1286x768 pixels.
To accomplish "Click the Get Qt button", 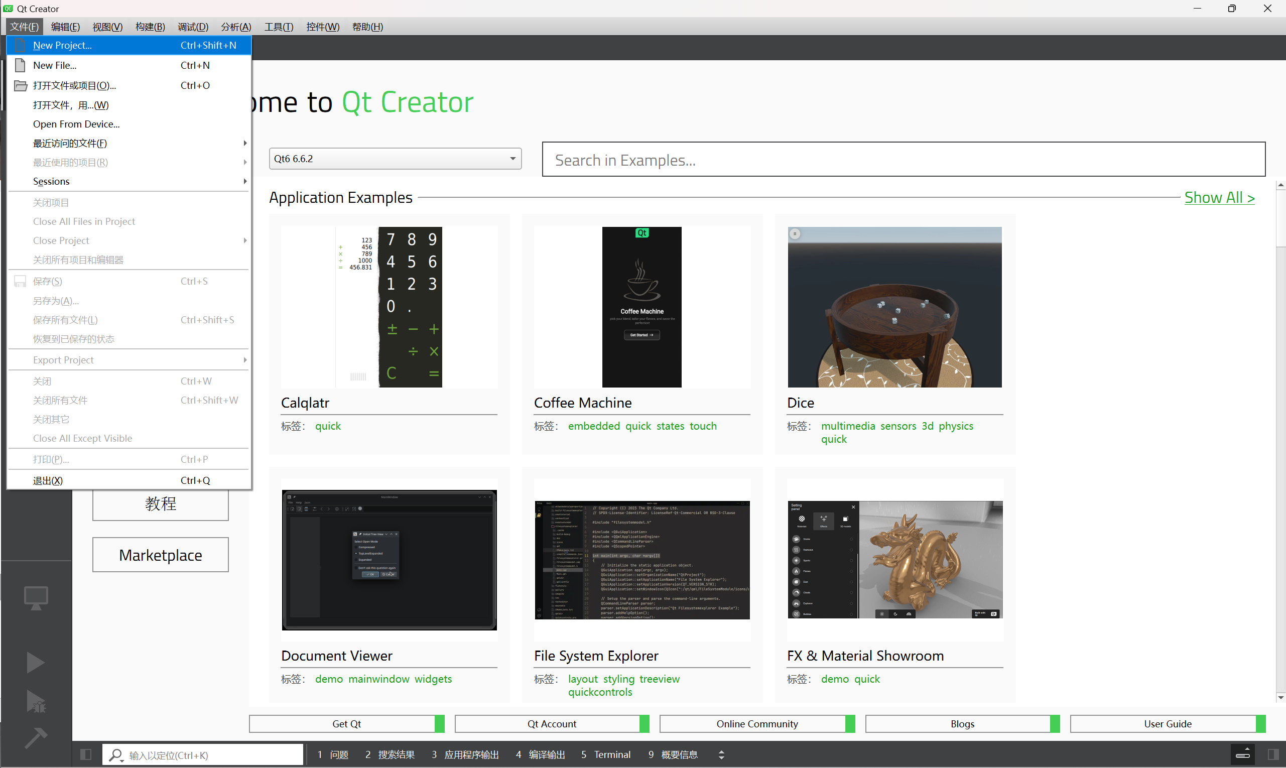I will pyautogui.click(x=347, y=723).
